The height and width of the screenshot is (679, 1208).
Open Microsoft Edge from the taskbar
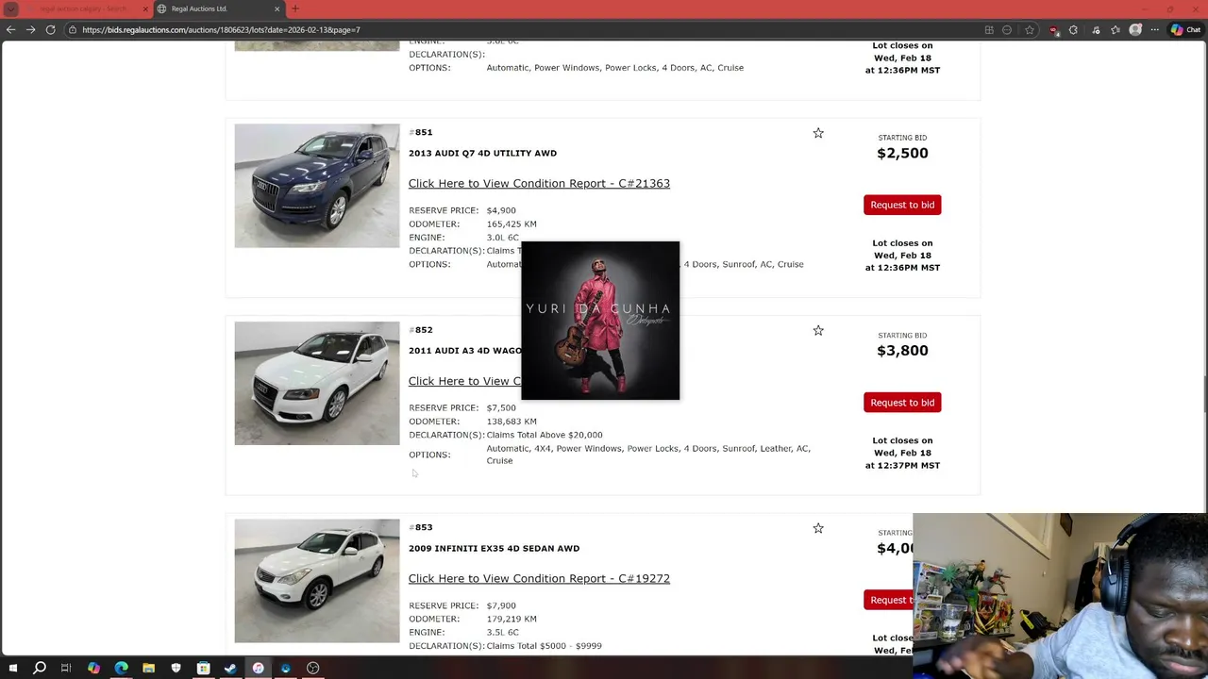click(x=121, y=668)
